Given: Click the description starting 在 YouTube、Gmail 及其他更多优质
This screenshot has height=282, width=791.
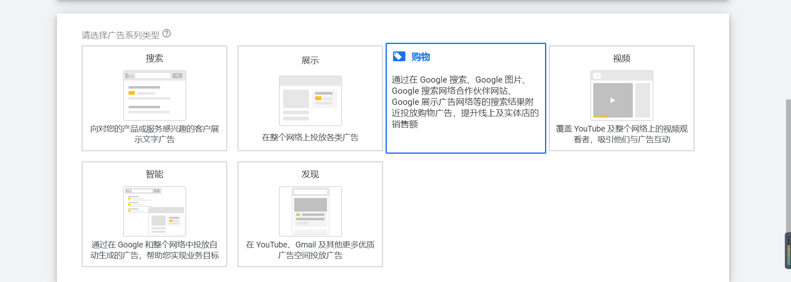Looking at the screenshot, I should pyautogui.click(x=310, y=250).
